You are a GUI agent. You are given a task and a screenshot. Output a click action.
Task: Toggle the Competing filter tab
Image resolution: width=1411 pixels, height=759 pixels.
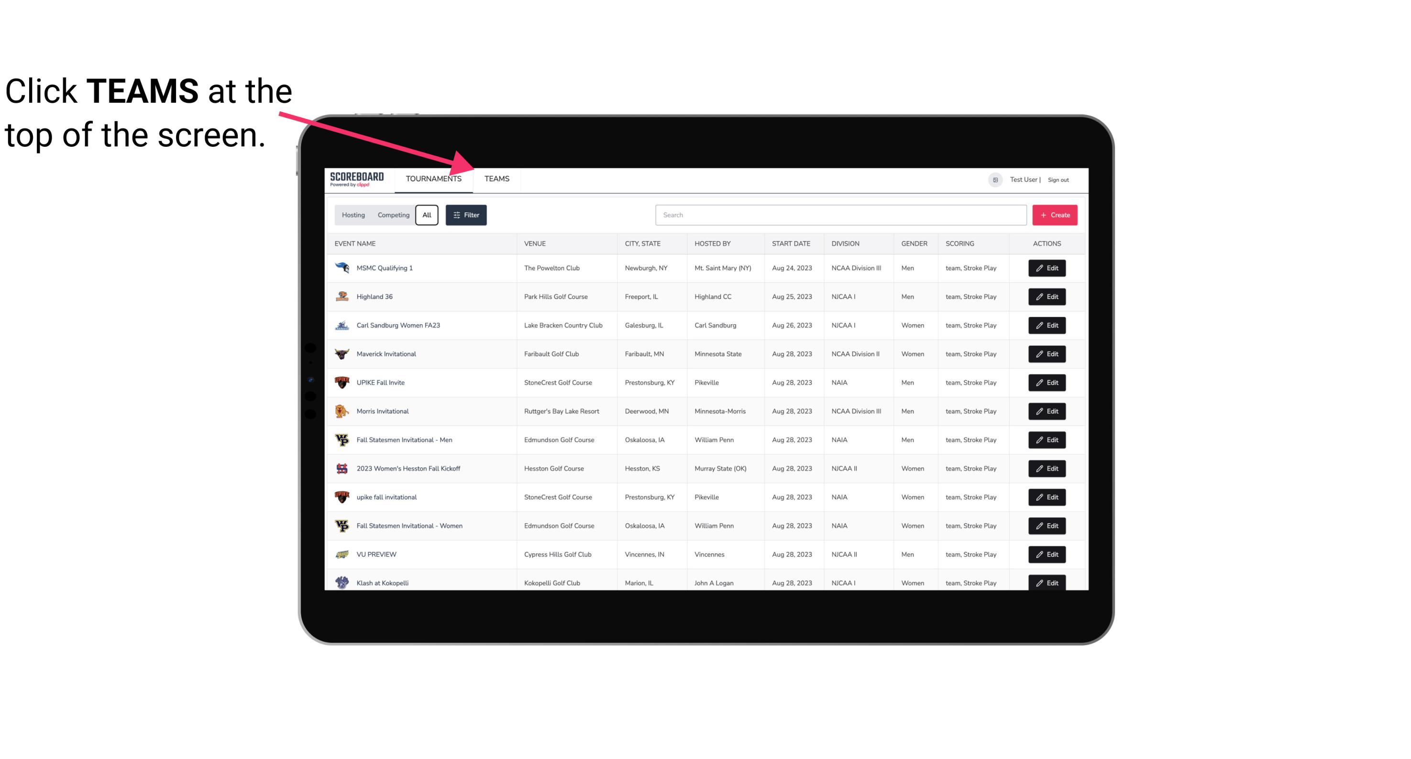393,215
